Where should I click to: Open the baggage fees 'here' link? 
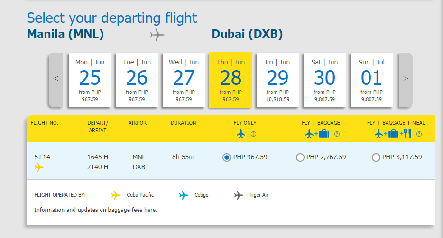[150, 210]
